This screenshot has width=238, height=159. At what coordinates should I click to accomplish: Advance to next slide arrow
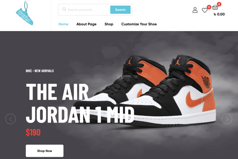point(227,119)
